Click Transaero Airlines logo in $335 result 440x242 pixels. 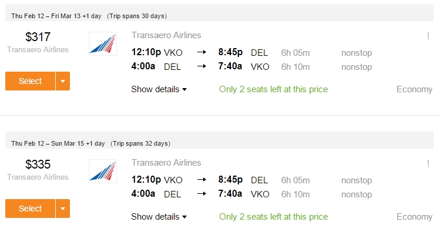(102, 172)
